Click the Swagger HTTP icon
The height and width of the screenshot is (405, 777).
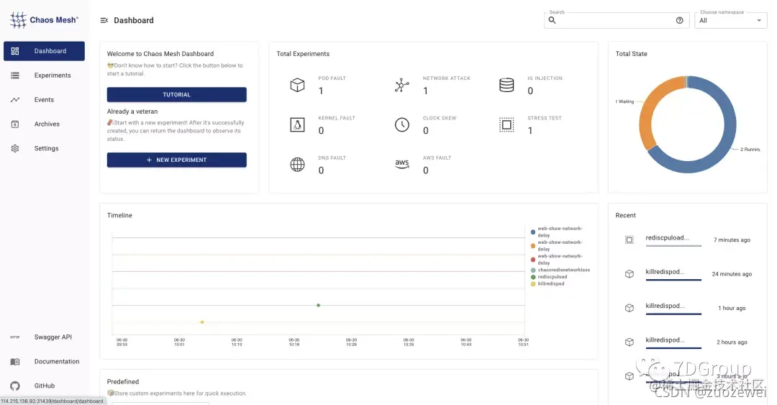(15, 337)
